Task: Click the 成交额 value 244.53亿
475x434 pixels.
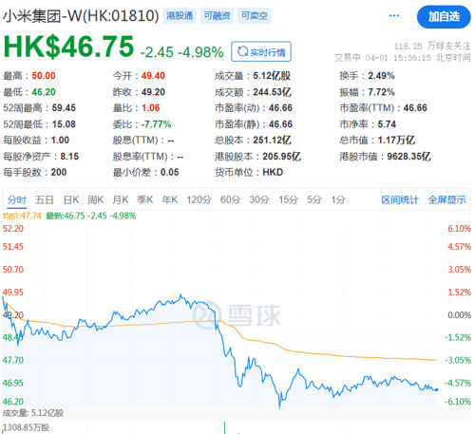Action: coord(272,92)
